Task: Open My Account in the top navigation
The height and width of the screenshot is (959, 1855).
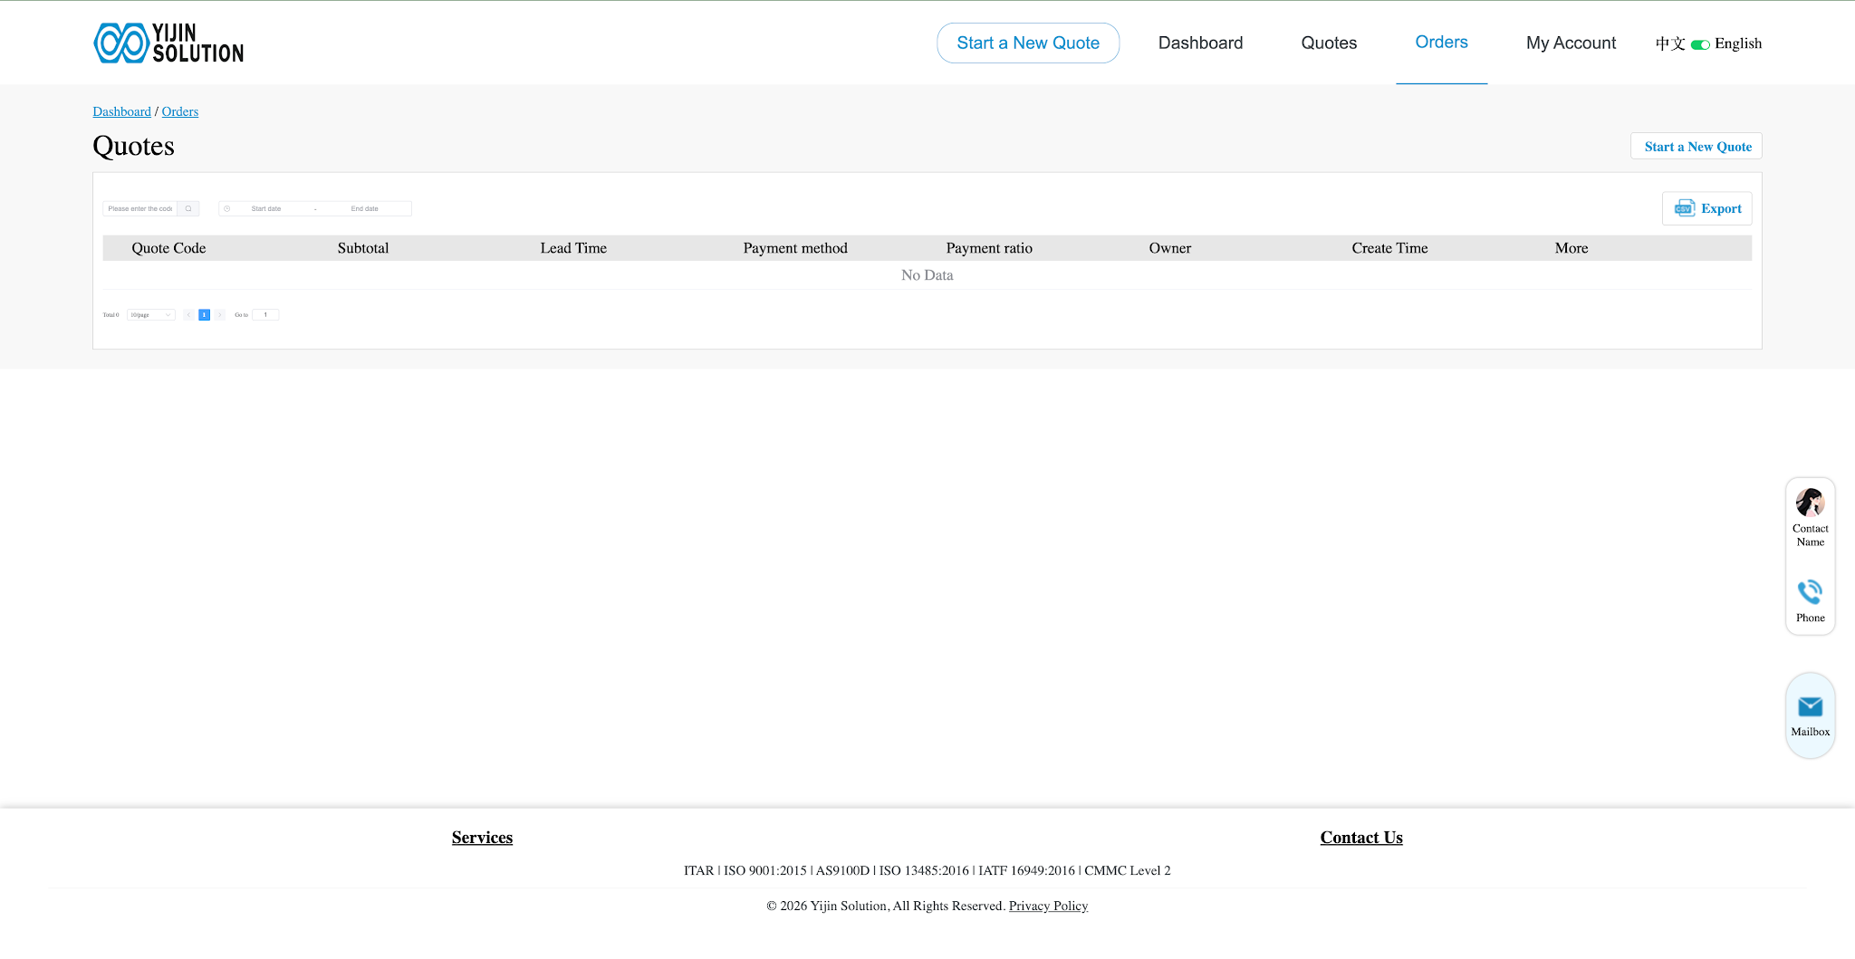Action: (x=1571, y=43)
